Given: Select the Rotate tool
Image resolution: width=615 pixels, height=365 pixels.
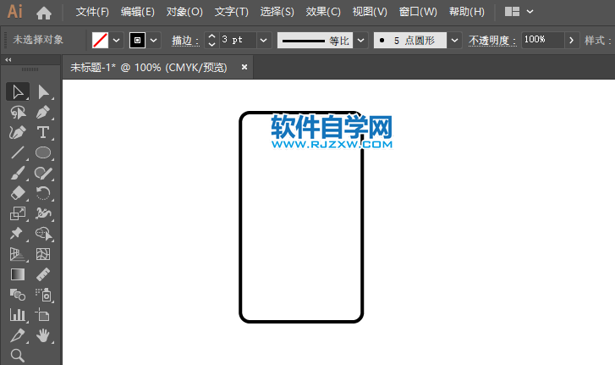Looking at the screenshot, I should [43, 193].
